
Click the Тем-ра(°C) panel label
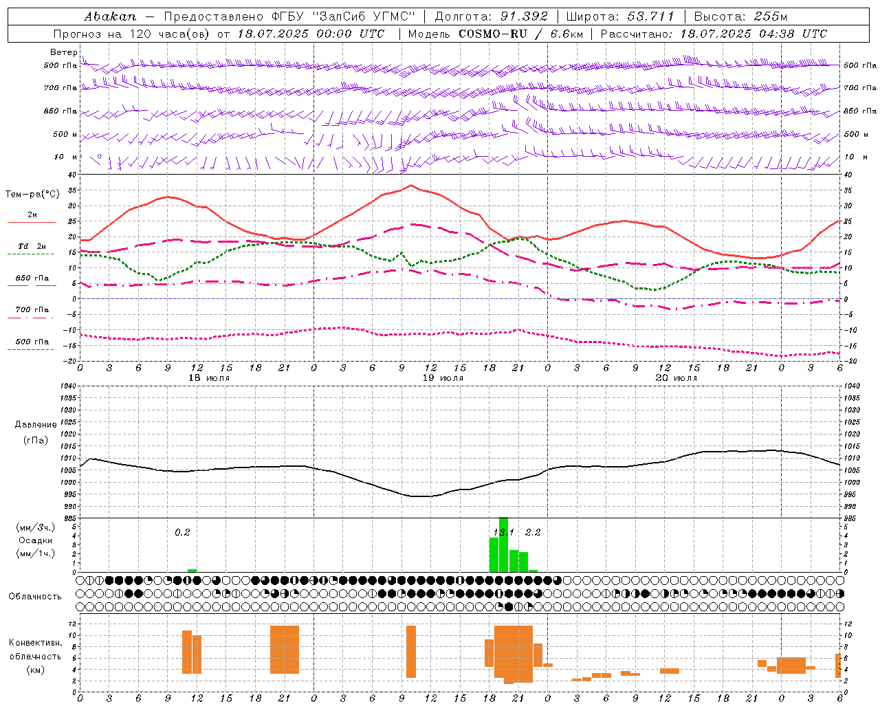tap(32, 195)
